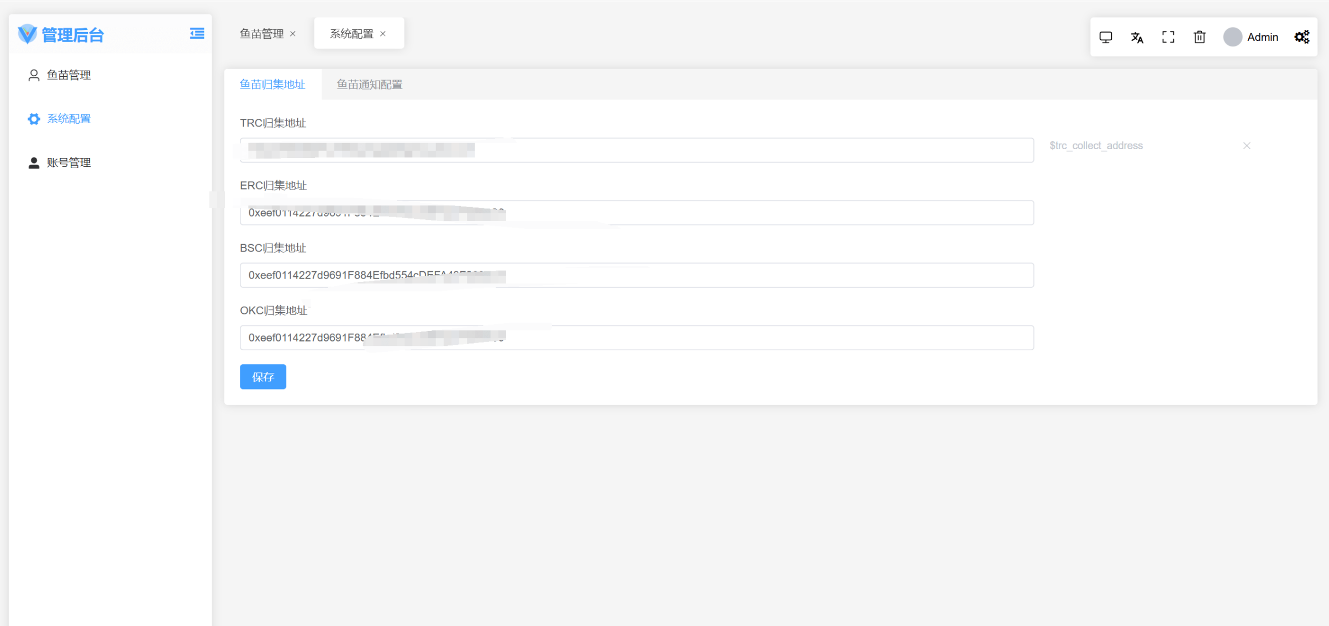Switch to 鱼苗管理 top tab
Screen dimensions: 1329x626
click(x=261, y=34)
